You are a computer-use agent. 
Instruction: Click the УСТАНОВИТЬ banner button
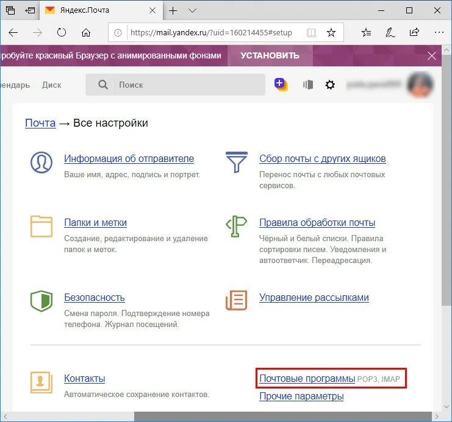point(270,55)
